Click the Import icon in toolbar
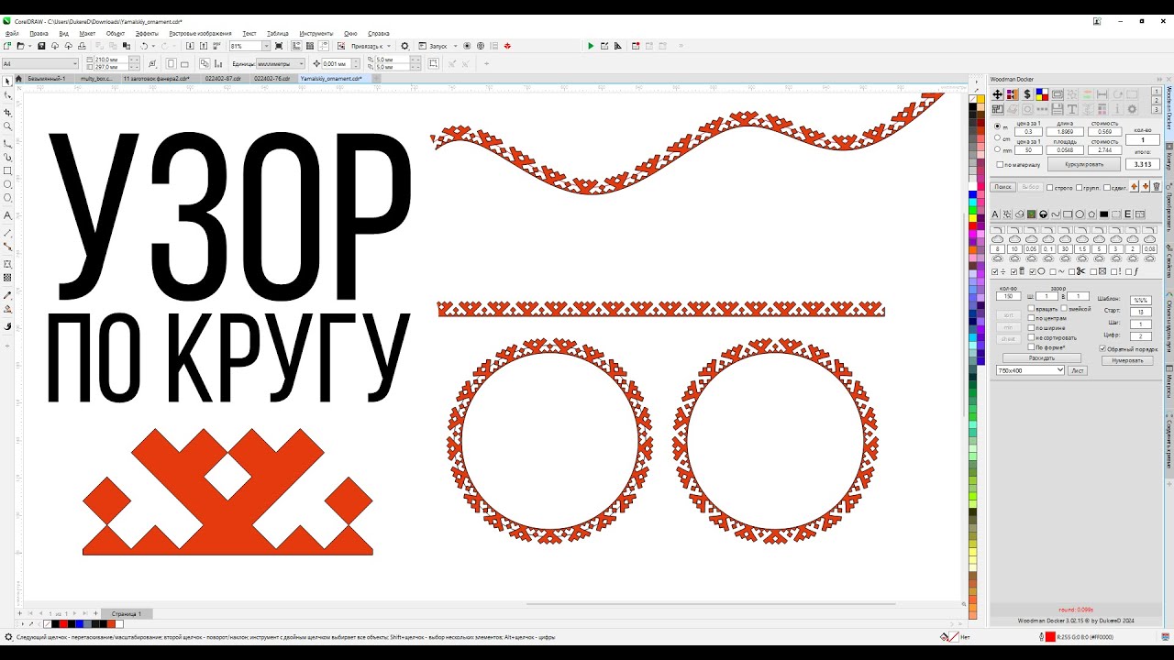Screen dimensions: 1174x660 (190, 46)
